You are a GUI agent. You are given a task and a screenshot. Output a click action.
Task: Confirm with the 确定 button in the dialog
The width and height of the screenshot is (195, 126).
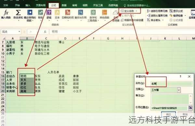[x=168, y=114]
